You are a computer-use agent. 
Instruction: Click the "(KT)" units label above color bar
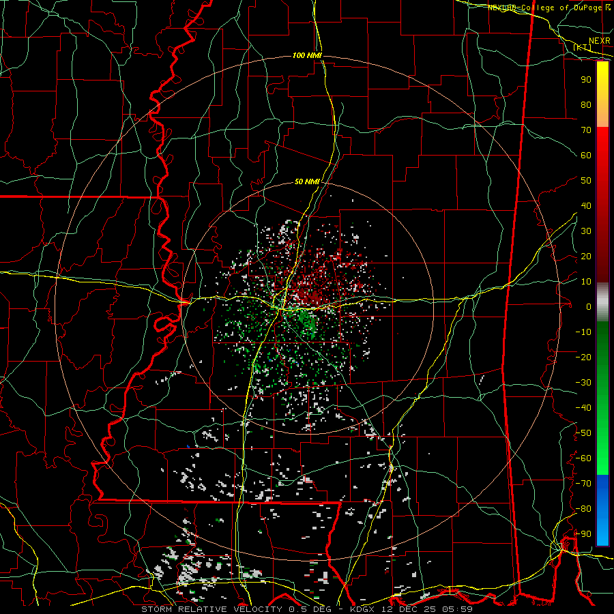583,47
